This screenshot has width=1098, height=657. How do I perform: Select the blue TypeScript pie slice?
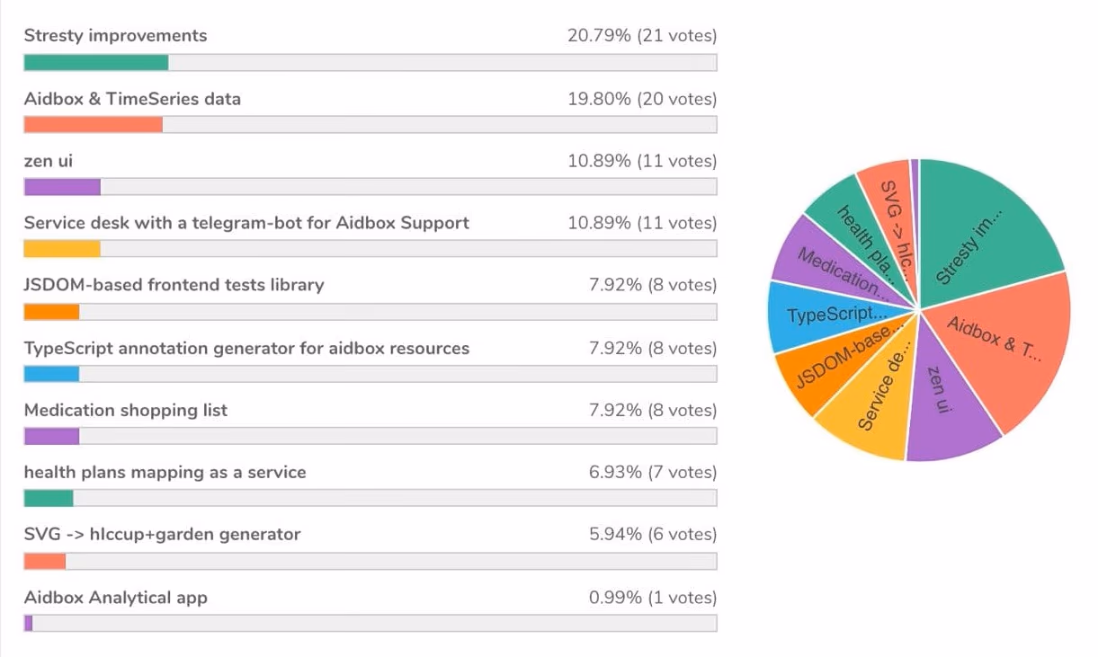818,315
